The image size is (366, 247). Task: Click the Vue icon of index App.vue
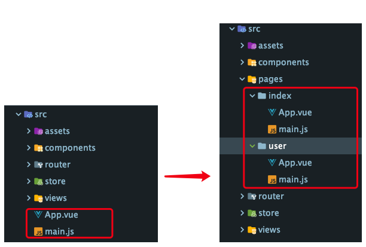click(272, 112)
